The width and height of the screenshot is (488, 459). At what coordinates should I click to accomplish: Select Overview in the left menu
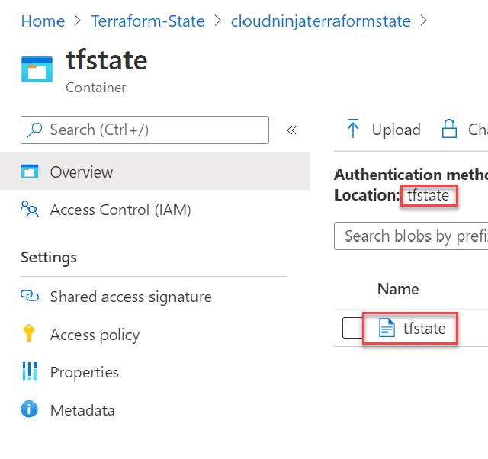[x=81, y=172]
